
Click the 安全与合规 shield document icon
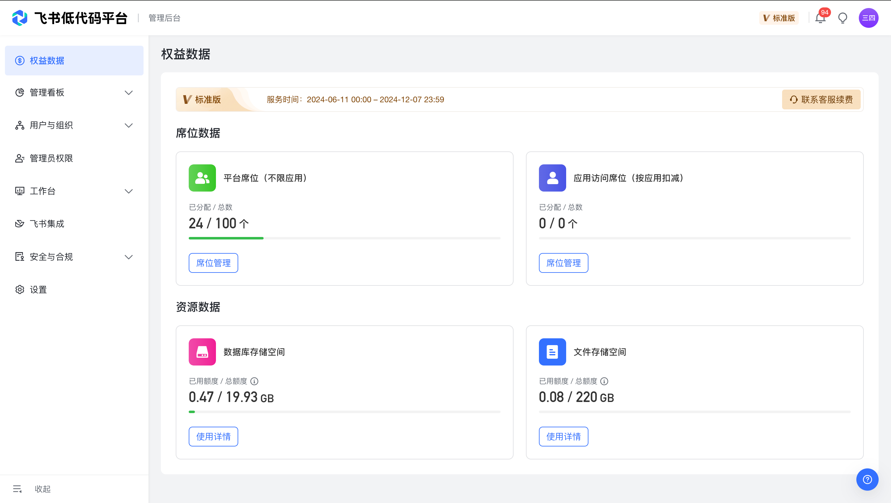20,257
